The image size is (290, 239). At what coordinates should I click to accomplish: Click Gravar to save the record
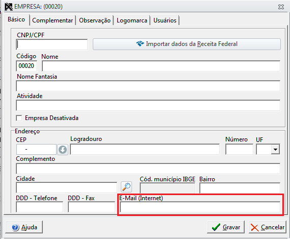click(226, 227)
